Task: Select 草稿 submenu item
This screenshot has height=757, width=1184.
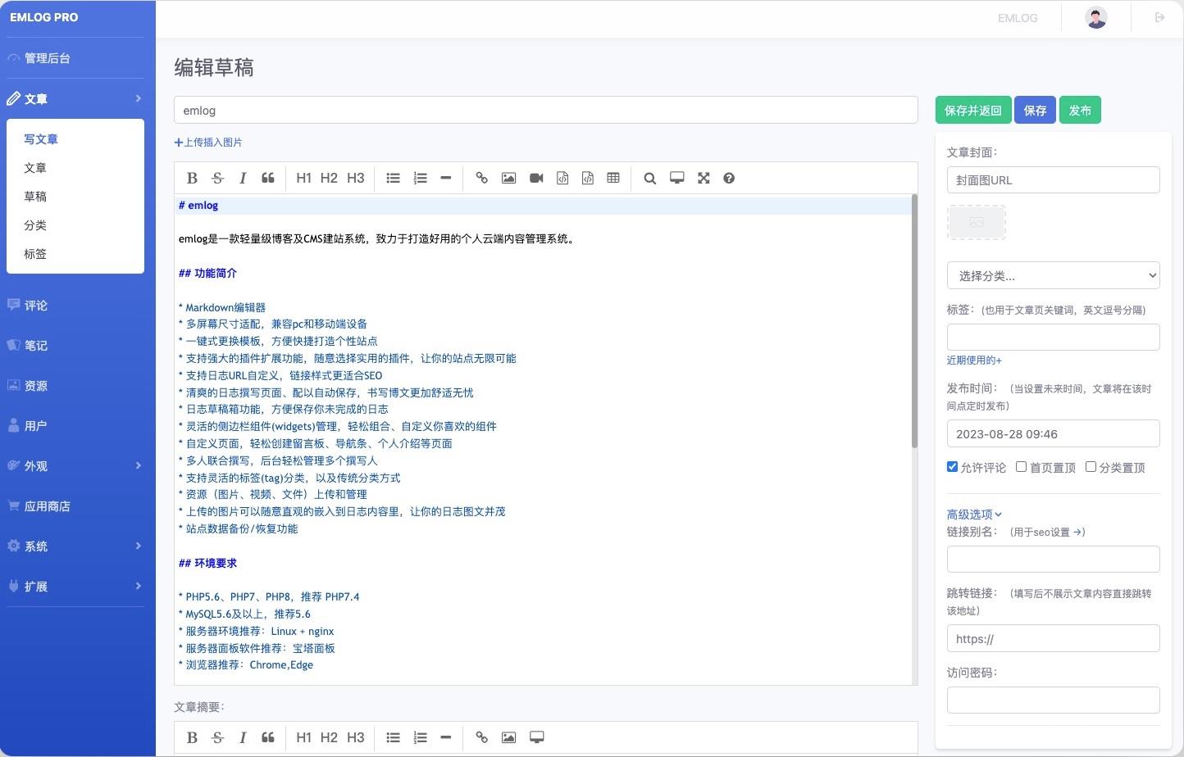Action: click(x=35, y=197)
